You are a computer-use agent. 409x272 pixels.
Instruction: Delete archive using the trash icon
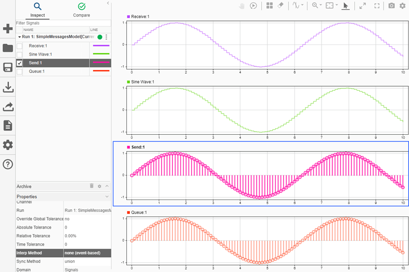coord(92,186)
